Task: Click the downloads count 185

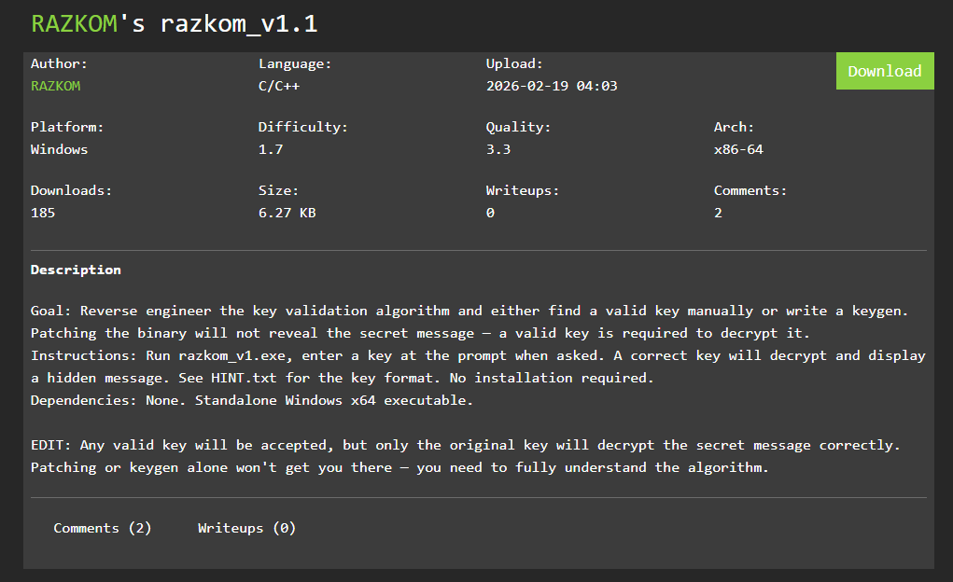Action: 43,213
